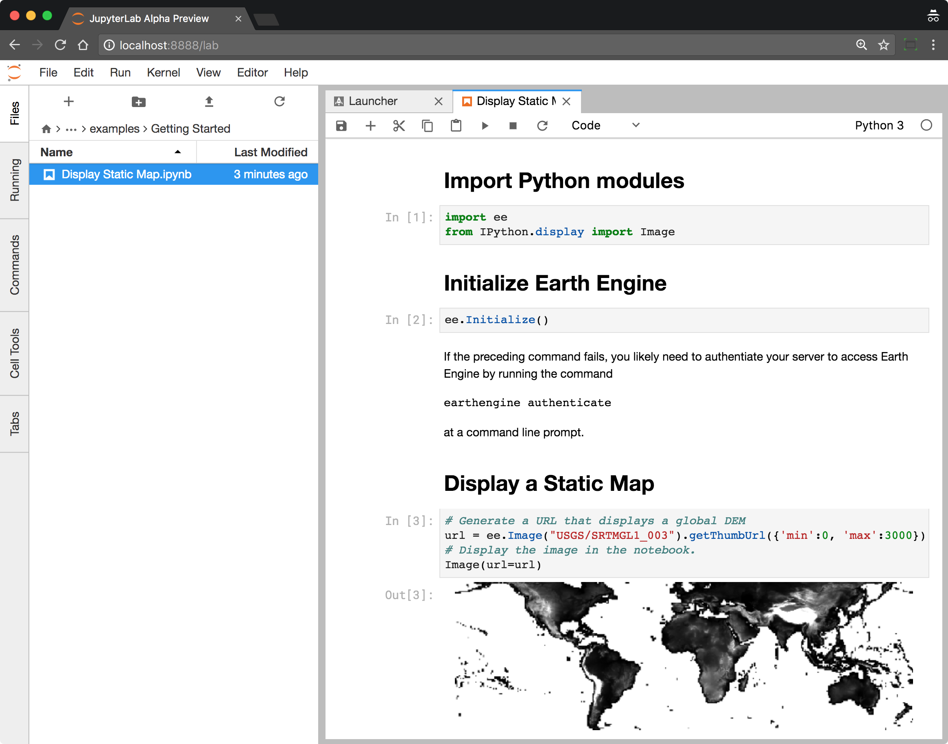Click the paste cell icon

click(457, 125)
